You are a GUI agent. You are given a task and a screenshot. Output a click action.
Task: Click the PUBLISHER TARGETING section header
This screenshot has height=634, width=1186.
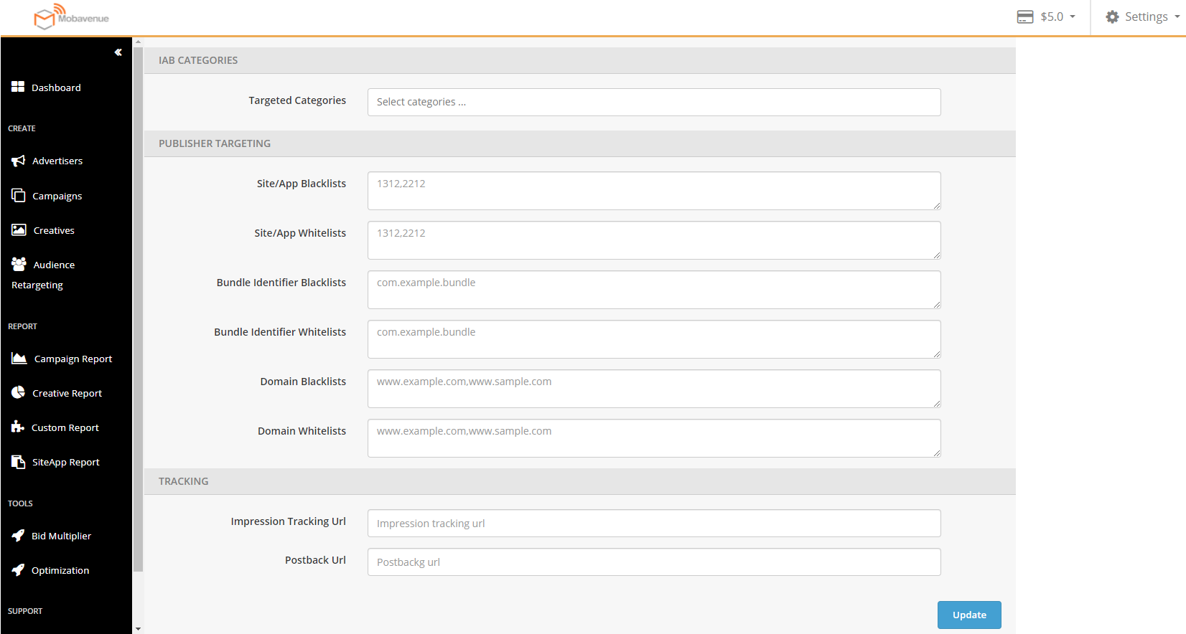point(580,143)
